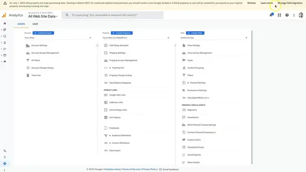This screenshot has width=306, height=172.
Task: Open Property Access Management
Action: tap(123, 61)
